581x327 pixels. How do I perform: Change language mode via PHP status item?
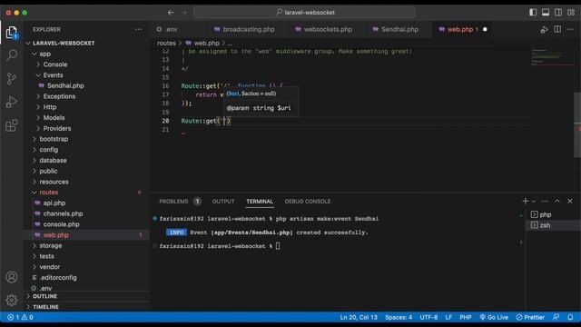[466, 317]
